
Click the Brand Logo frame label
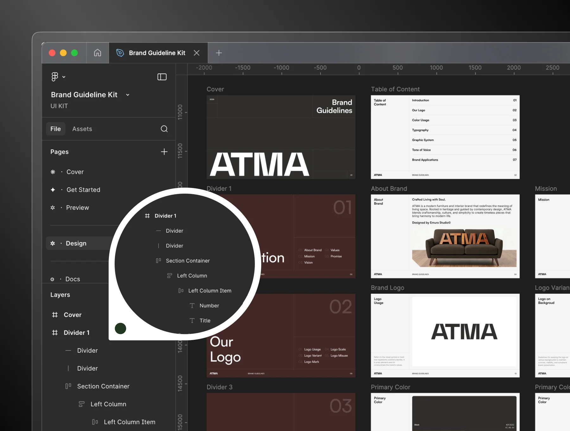(x=388, y=288)
